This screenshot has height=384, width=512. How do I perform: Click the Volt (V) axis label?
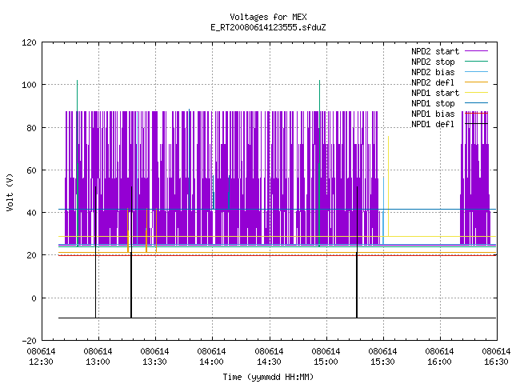pyautogui.click(x=10, y=192)
